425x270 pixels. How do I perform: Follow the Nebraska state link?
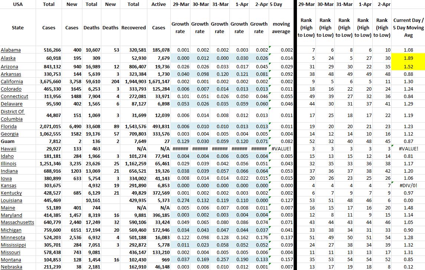[12, 267]
